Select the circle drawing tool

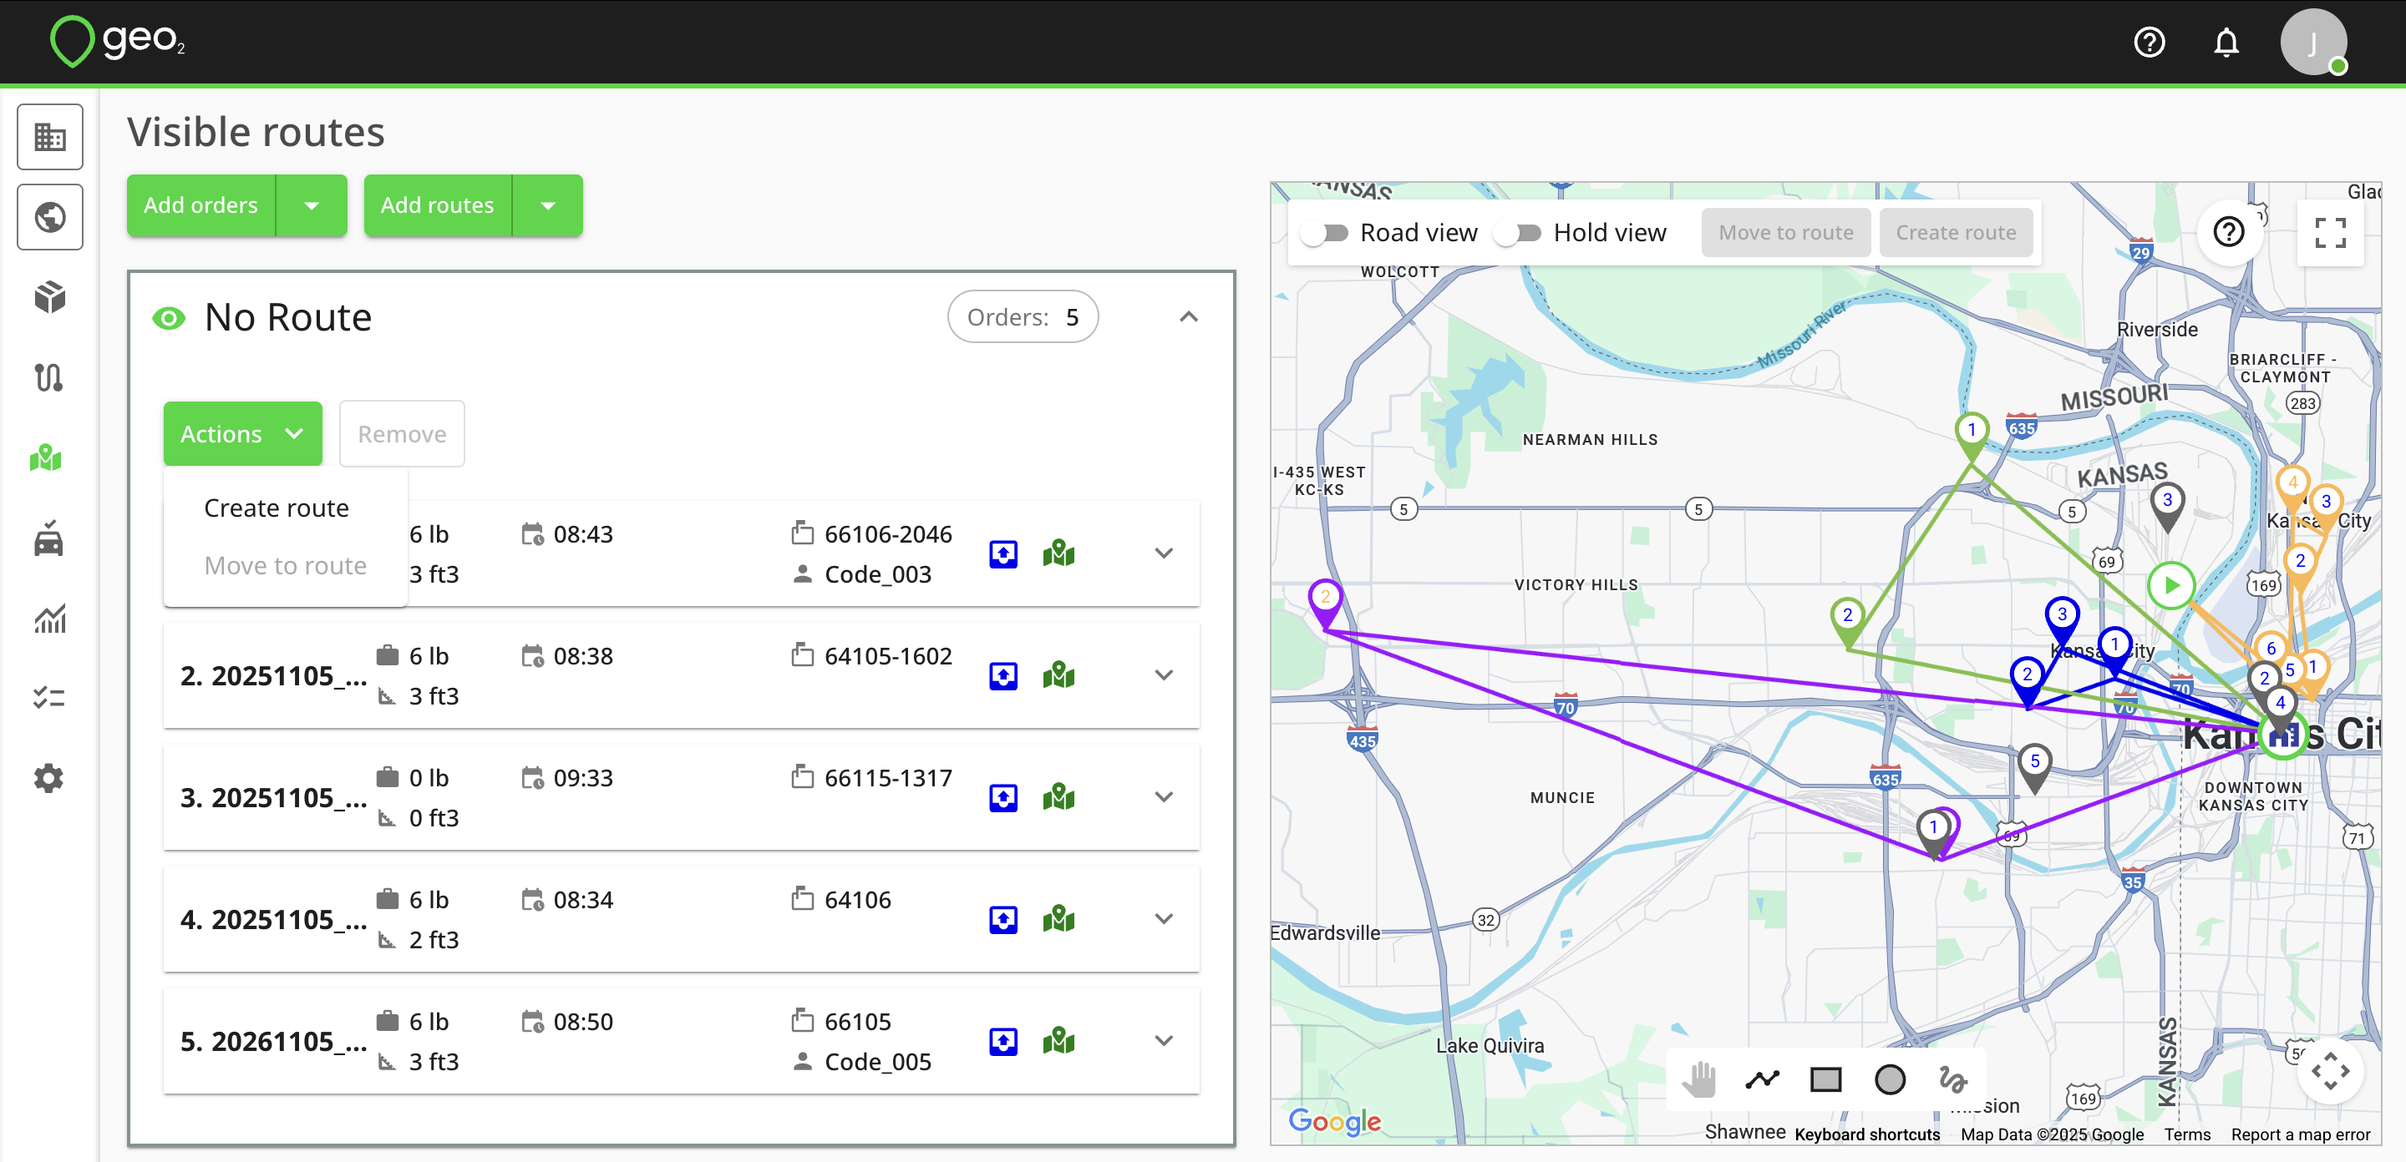pos(1890,1080)
